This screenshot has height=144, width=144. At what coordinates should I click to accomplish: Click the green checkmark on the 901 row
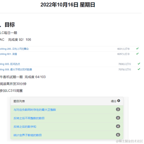(137, 54)
